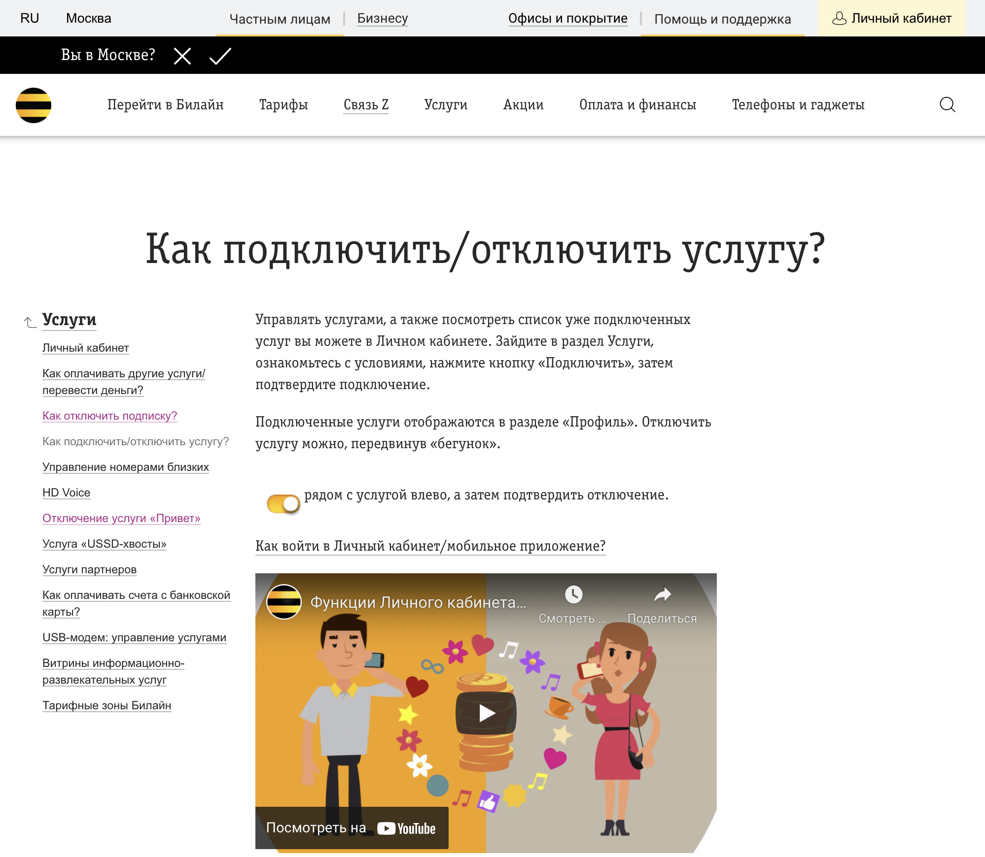Open Помощь и поддержка menu
Image resolution: width=985 pixels, height=857 pixels.
coord(722,19)
